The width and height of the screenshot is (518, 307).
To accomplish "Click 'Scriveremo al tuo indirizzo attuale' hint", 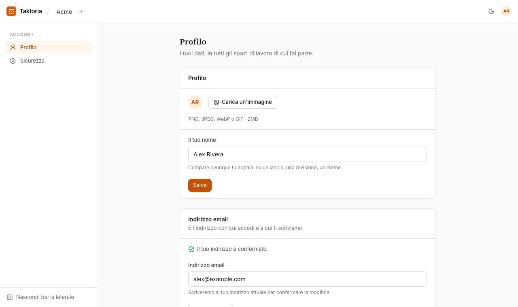I will (x=259, y=292).
